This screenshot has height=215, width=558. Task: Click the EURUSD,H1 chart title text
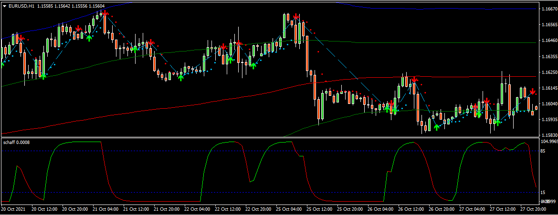pyautogui.click(x=21, y=6)
